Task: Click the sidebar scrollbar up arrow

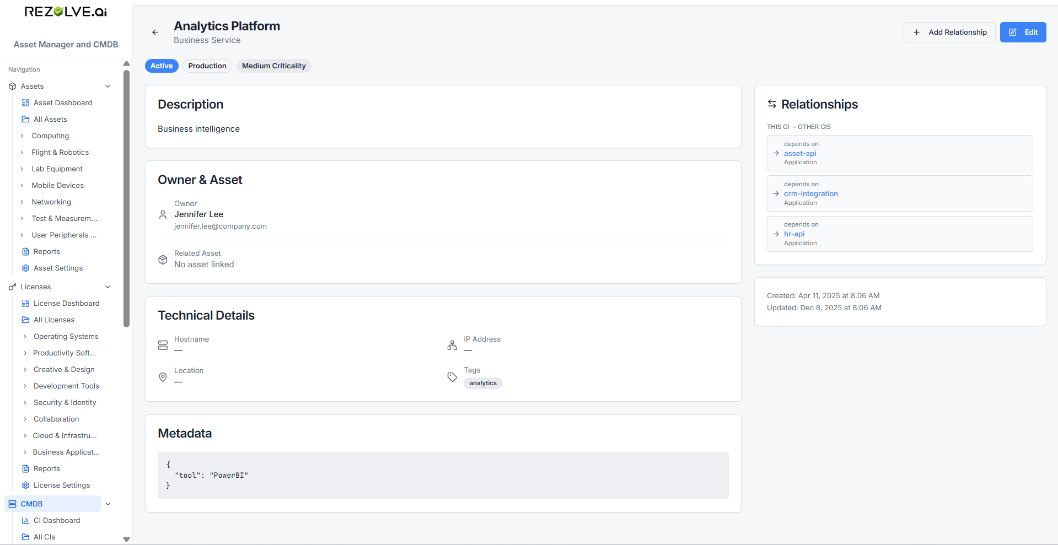Action: [x=126, y=63]
